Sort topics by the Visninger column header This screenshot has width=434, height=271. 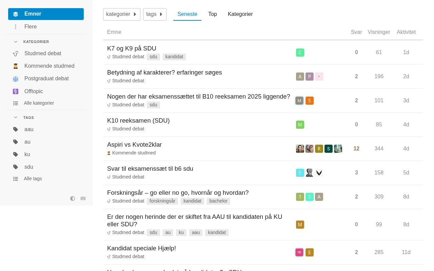click(379, 32)
